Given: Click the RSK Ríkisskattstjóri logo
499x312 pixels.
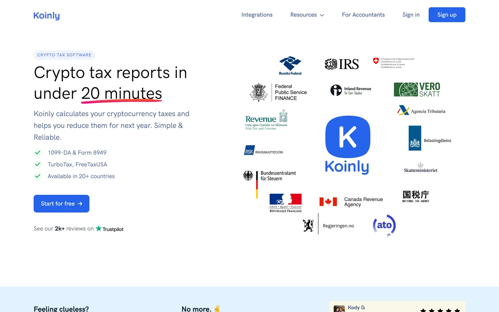Looking at the screenshot, I should (264, 150).
